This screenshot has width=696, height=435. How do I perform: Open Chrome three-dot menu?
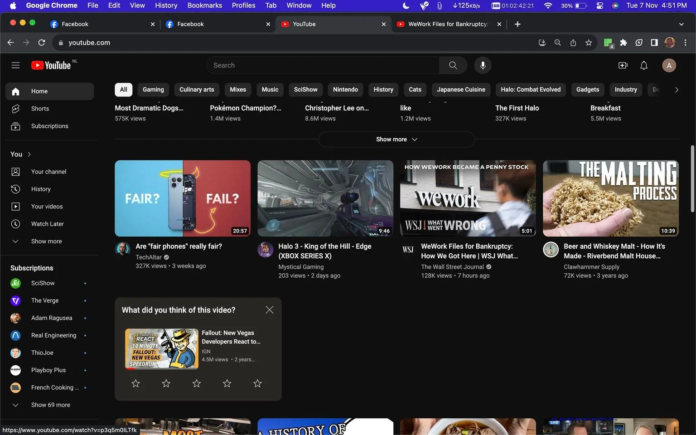[x=685, y=43]
